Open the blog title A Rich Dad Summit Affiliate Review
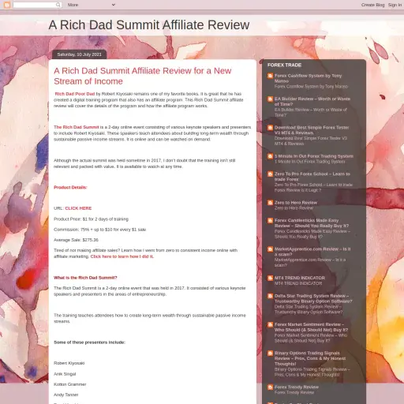 tap(149, 25)
